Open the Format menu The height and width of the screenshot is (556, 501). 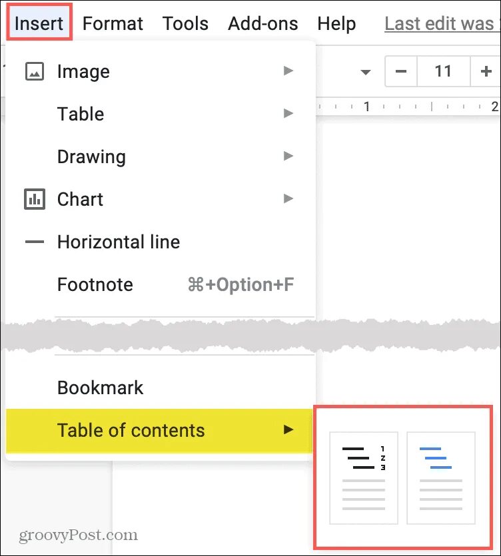(x=113, y=24)
